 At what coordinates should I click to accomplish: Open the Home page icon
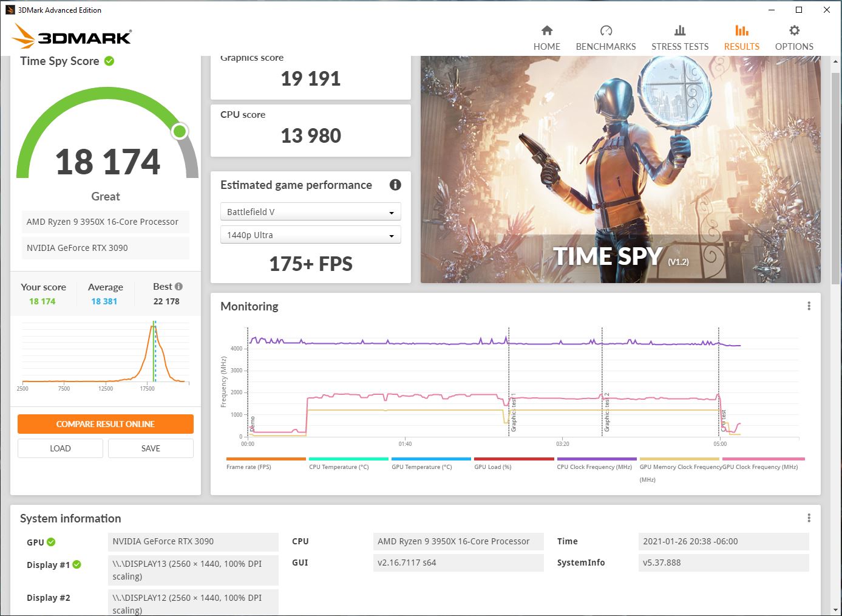point(546,31)
